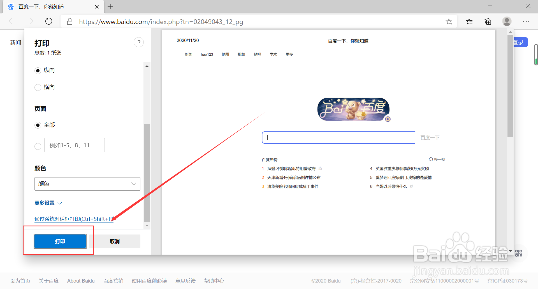Click 贴吧 in the print preview

pyautogui.click(x=257, y=55)
